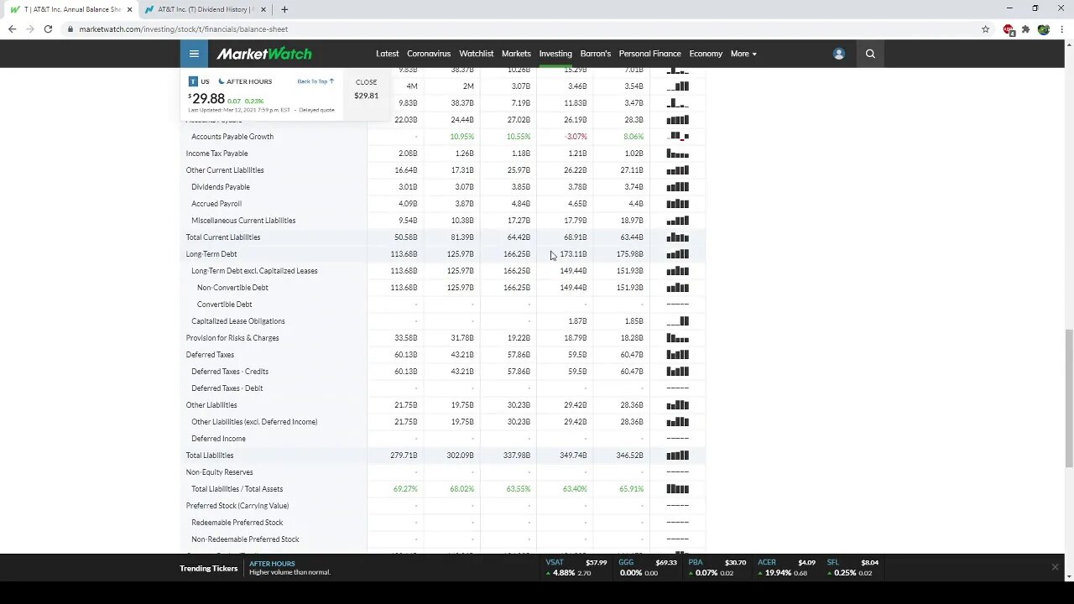The height and width of the screenshot is (604, 1074).
Task: Switch to AT&T Dividend History tab
Action: click(x=205, y=9)
